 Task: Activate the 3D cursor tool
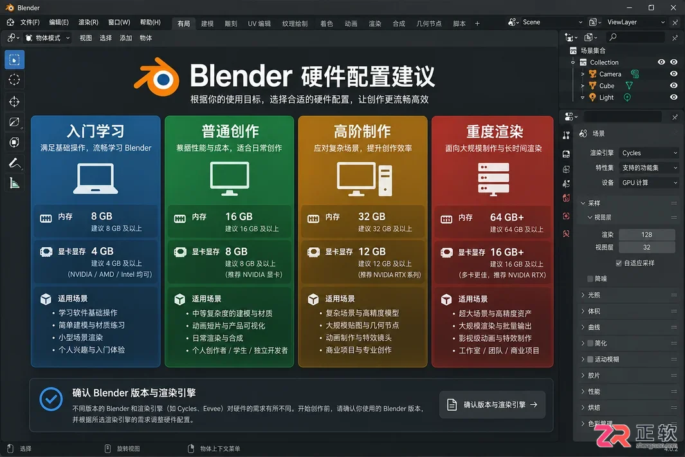point(14,80)
